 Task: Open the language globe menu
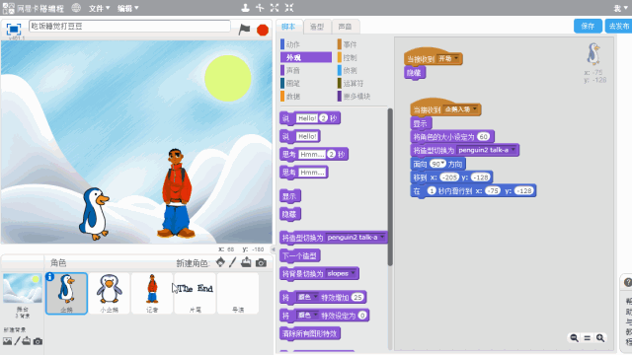pyautogui.click(x=76, y=8)
